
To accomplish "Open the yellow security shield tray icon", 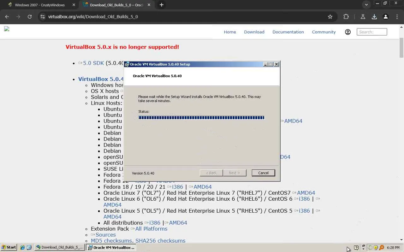I will (x=376, y=248).
